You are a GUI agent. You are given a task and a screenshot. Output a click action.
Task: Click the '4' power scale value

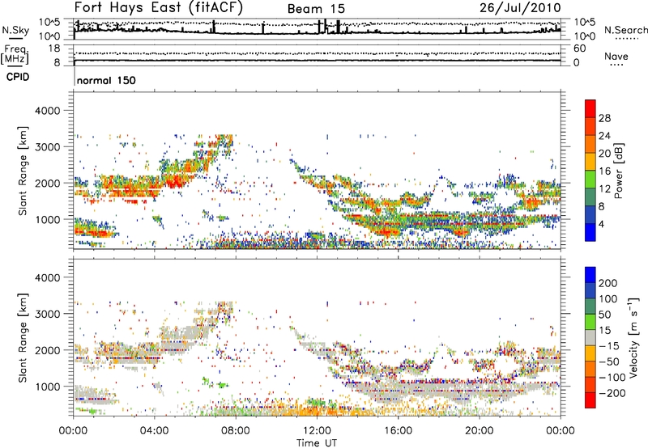tap(601, 224)
